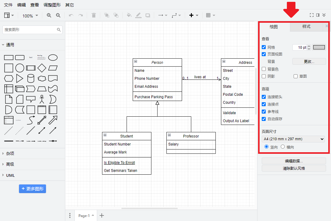The width and height of the screenshot is (331, 221).
Task: Click the grid color swatch
Action: [x=319, y=47]
